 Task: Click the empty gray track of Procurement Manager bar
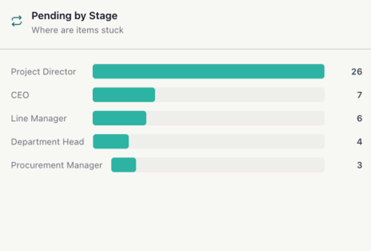(x=230, y=165)
